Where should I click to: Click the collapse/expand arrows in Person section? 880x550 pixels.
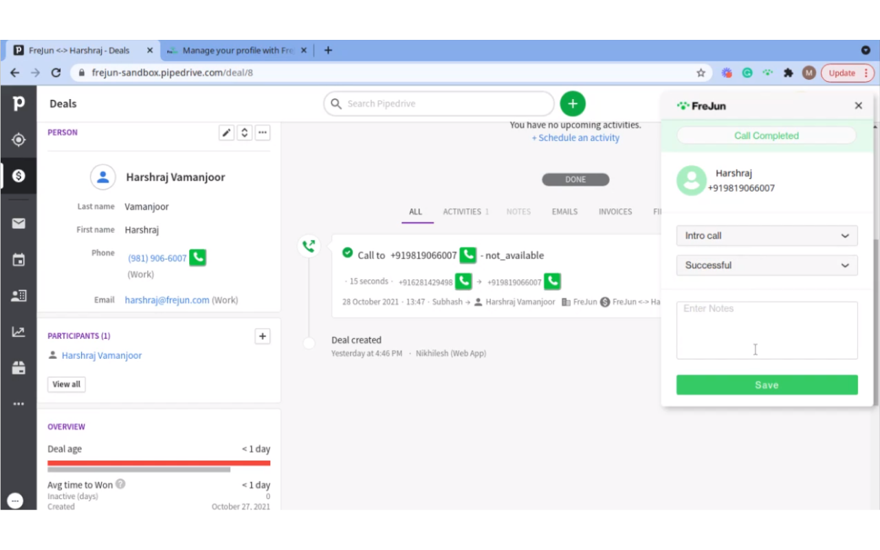click(x=244, y=133)
